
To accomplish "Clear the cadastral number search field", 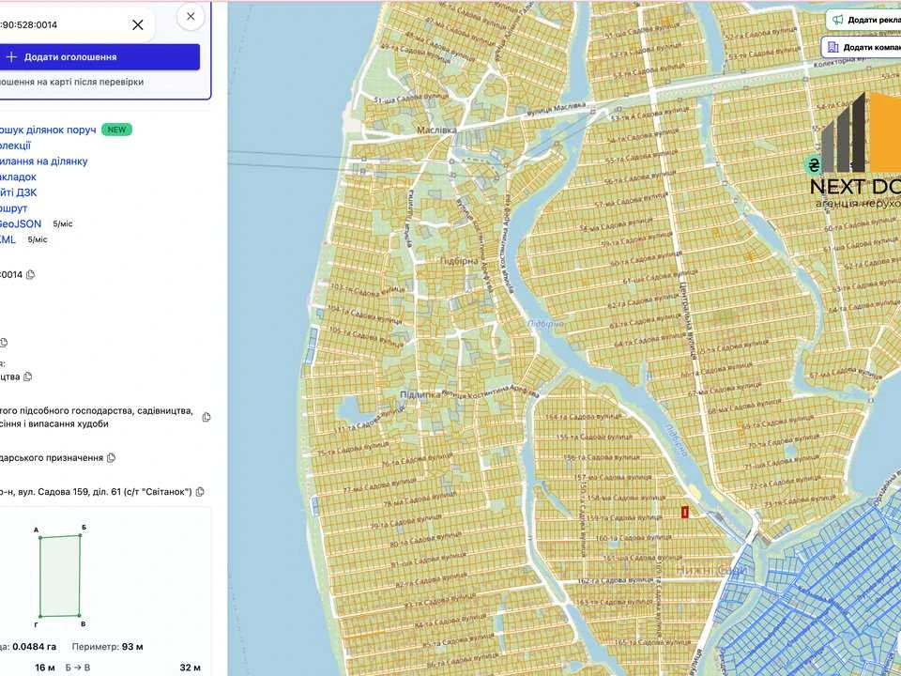I will (x=138, y=24).
